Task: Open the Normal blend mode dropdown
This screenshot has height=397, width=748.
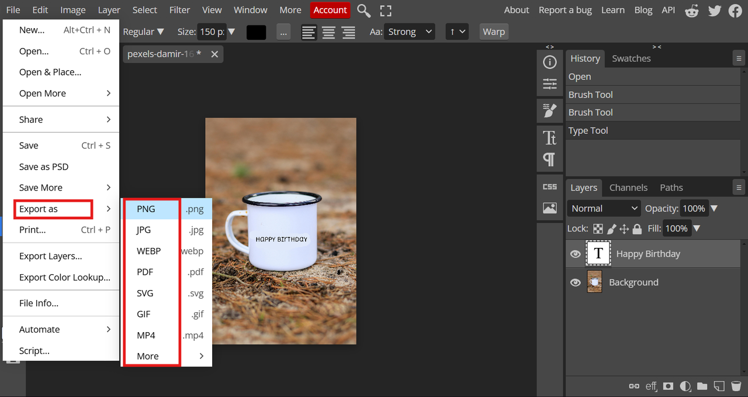Action: (604, 208)
